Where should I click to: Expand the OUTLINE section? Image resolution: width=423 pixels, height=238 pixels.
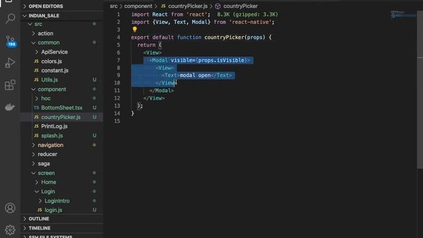(x=62, y=219)
